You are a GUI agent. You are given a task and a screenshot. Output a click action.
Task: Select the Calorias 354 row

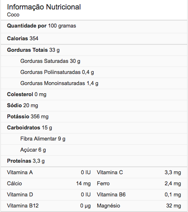[x=94, y=39]
